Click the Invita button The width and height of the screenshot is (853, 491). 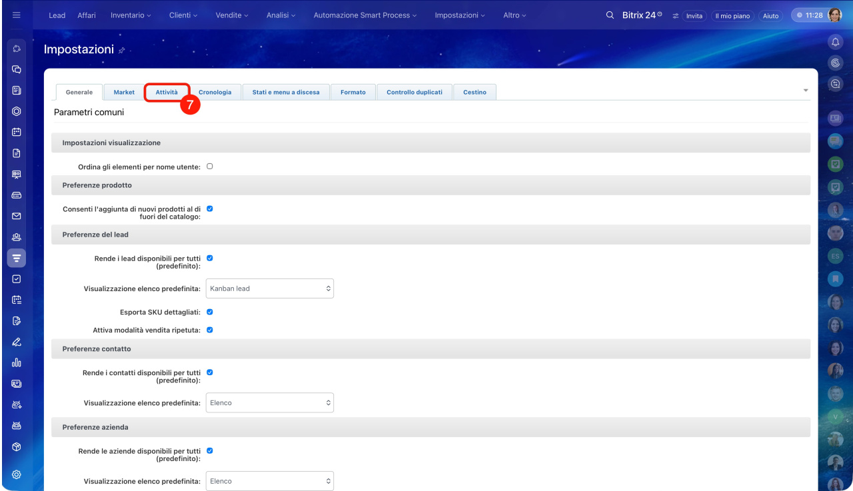(x=694, y=16)
